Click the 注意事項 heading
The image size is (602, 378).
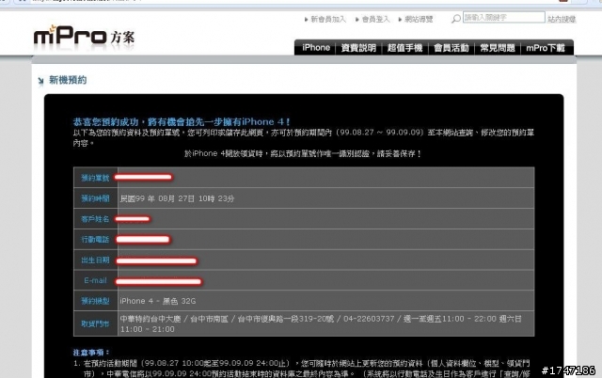point(91,353)
